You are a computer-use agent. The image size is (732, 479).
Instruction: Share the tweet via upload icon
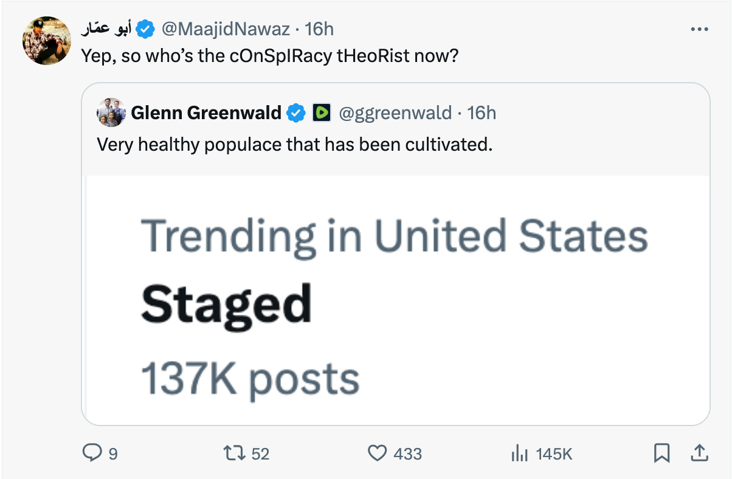click(x=699, y=453)
